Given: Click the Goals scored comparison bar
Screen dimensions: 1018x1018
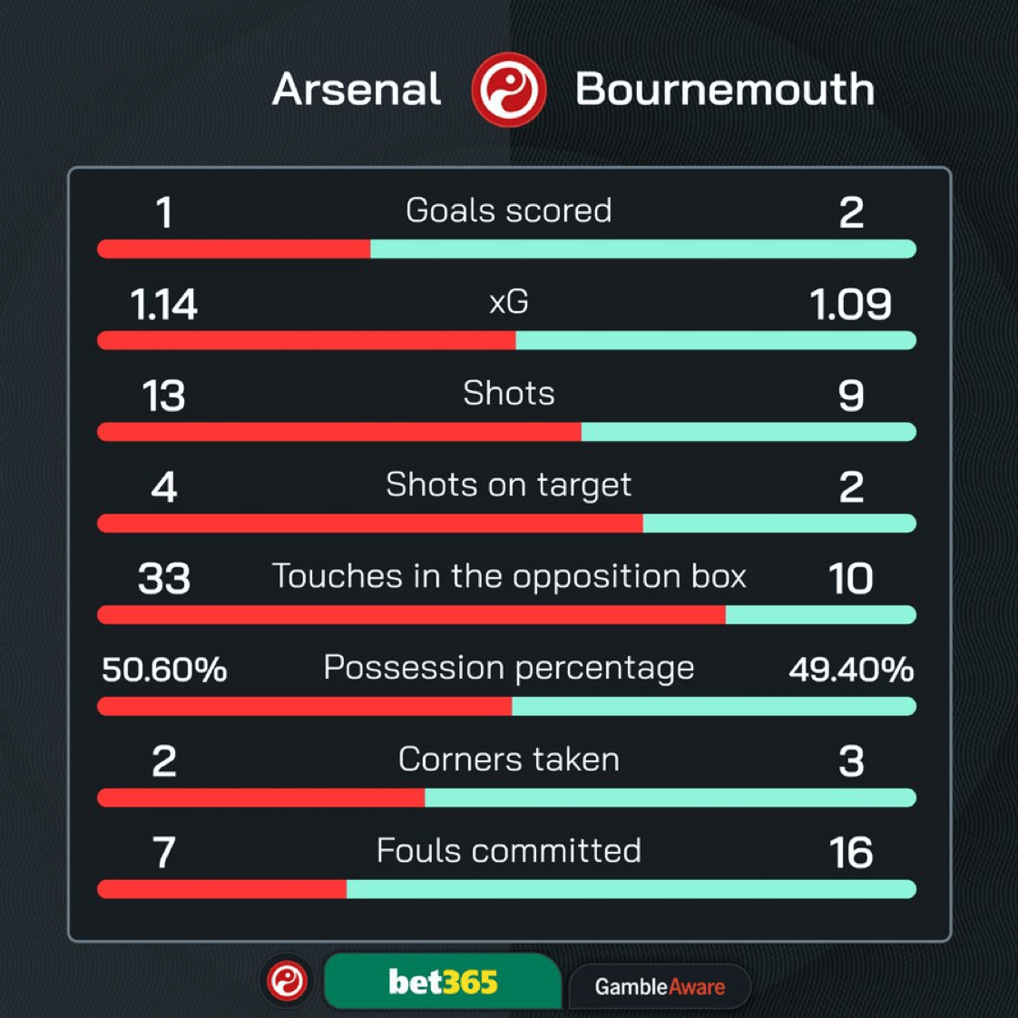Looking at the screenshot, I should [x=506, y=249].
